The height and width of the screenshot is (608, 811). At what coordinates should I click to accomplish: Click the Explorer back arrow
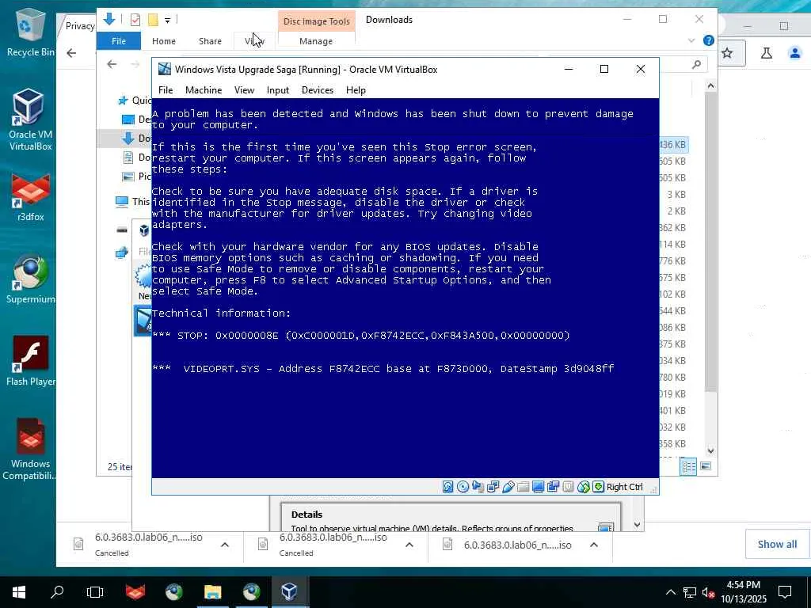coord(112,64)
